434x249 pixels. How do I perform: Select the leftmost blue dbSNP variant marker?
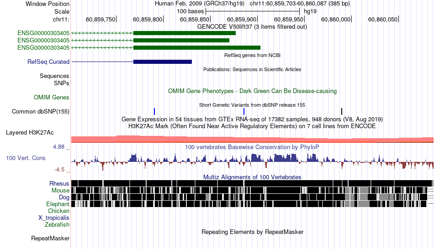pyautogui.click(x=154, y=111)
